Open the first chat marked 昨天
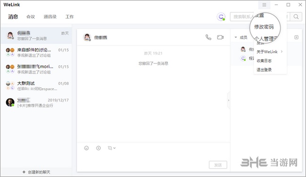The image size is (306, 177). click(36, 35)
